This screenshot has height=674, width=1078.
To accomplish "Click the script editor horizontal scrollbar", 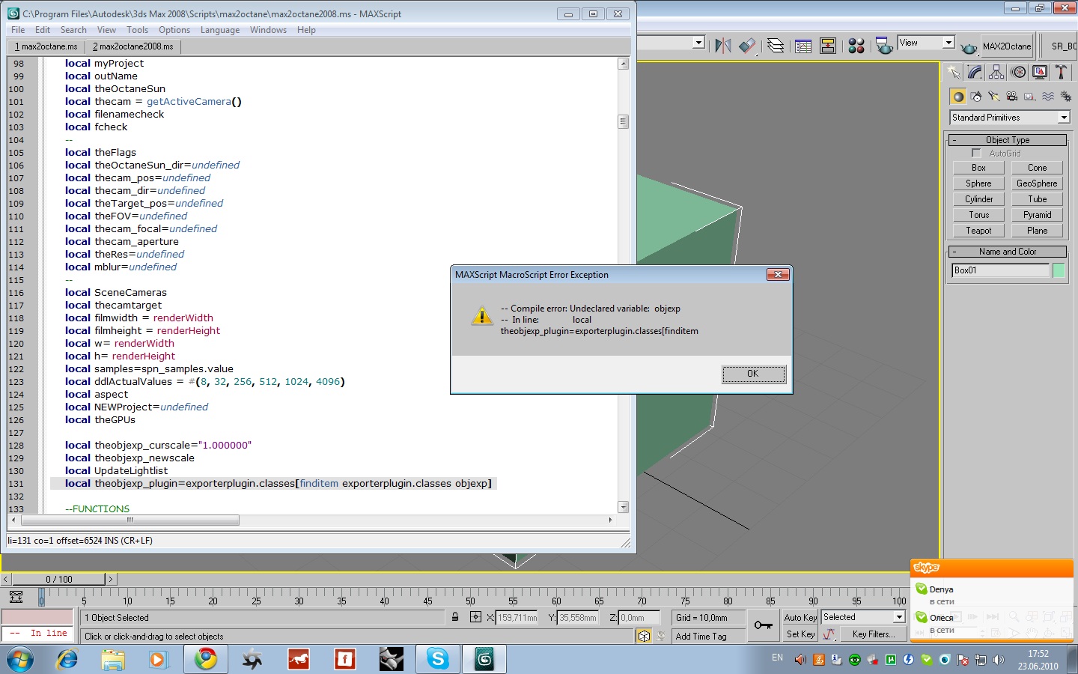I will (x=130, y=520).
